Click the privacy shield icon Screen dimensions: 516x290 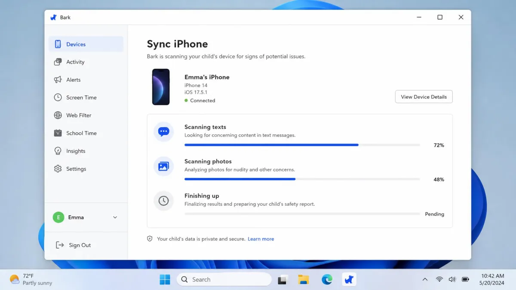(150, 239)
